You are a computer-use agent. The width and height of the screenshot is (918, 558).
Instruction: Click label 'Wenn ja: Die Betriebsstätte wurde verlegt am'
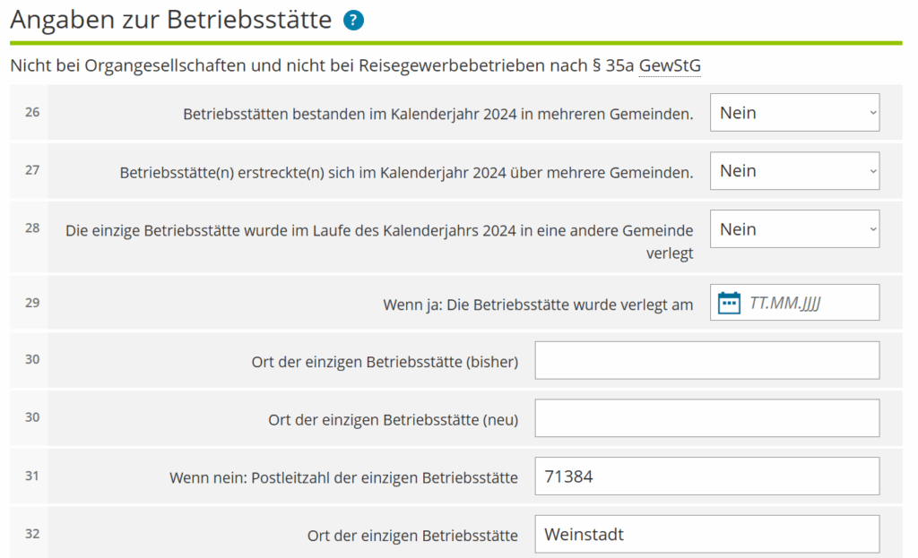538,305
